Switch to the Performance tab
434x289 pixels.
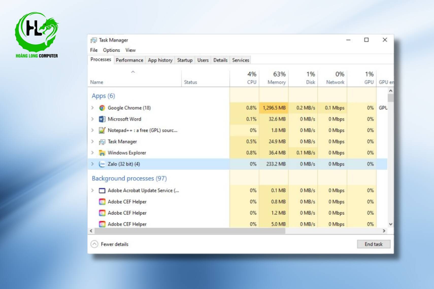pyautogui.click(x=129, y=60)
